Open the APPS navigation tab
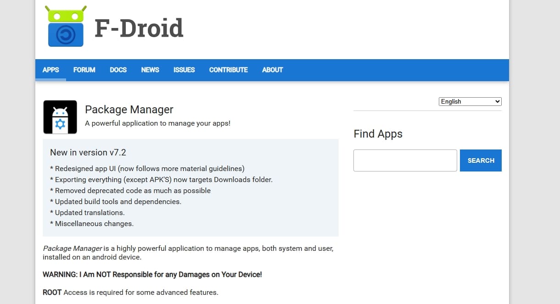The width and height of the screenshot is (560, 304). (50, 70)
